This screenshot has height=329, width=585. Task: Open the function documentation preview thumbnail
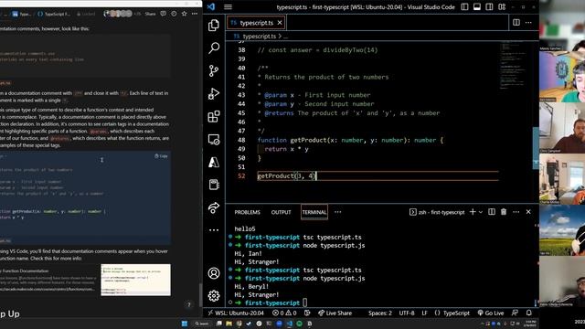[x=136, y=280]
